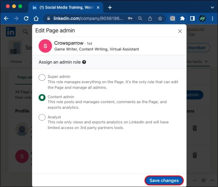Click the Save changes button
Viewport: 218px width, 187px height.
pos(164,180)
